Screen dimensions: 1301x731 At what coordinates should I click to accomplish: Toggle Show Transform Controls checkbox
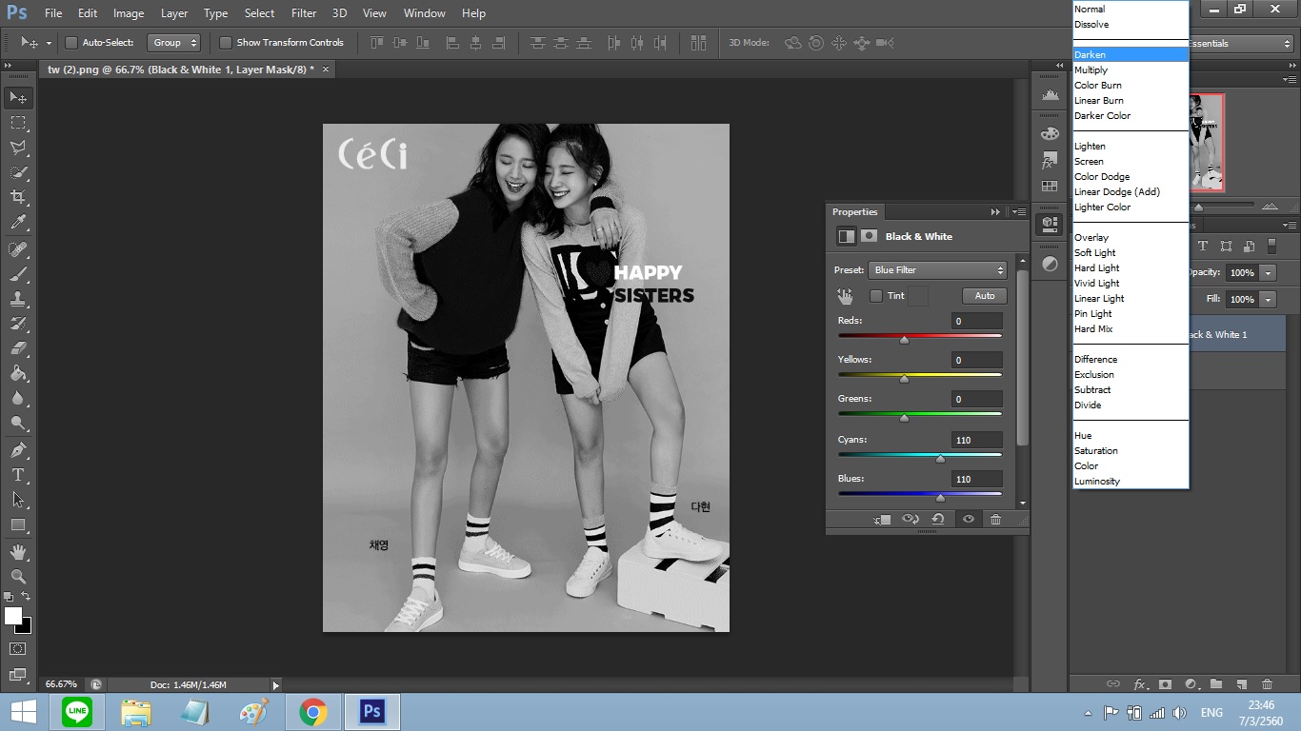click(226, 43)
